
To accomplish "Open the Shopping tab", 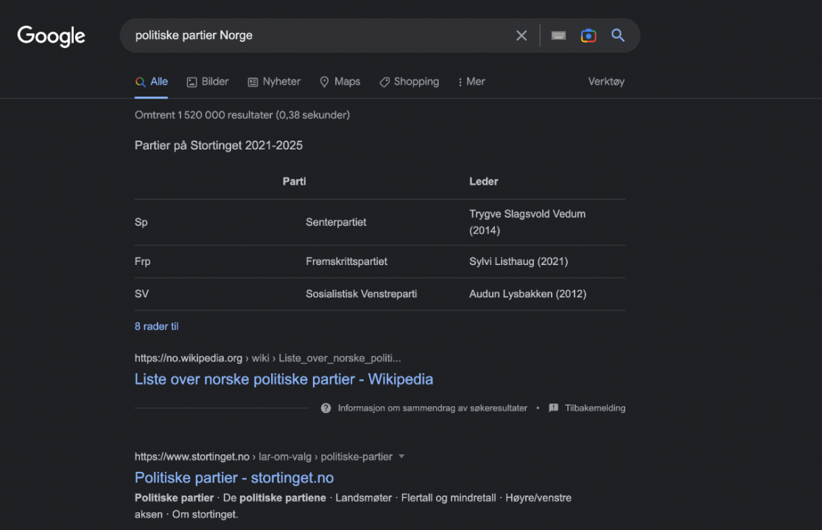I will point(410,82).
